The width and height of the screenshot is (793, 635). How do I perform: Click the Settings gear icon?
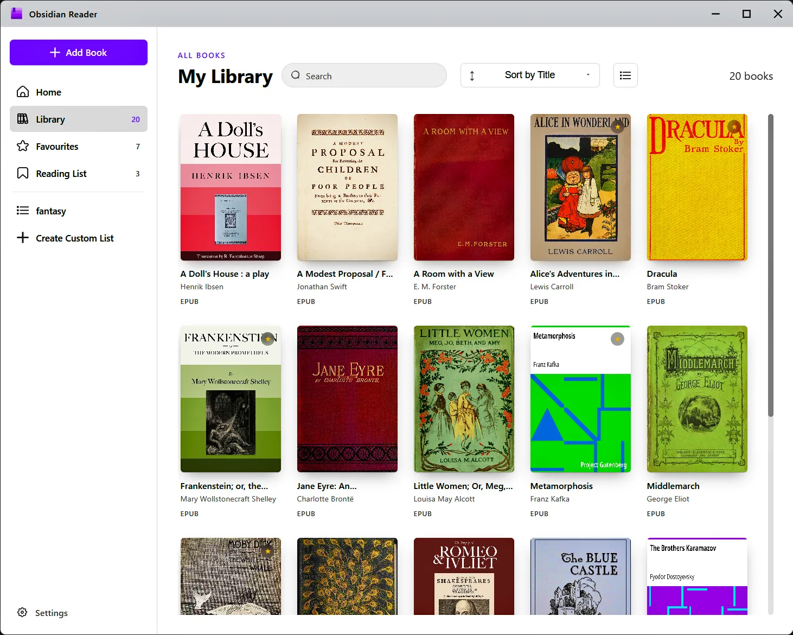tap(22, 612)
